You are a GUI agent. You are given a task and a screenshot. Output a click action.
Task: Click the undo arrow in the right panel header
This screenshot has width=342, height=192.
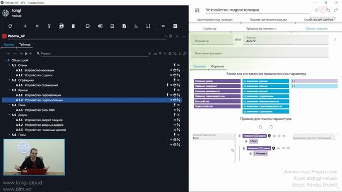tap(329, 10)
